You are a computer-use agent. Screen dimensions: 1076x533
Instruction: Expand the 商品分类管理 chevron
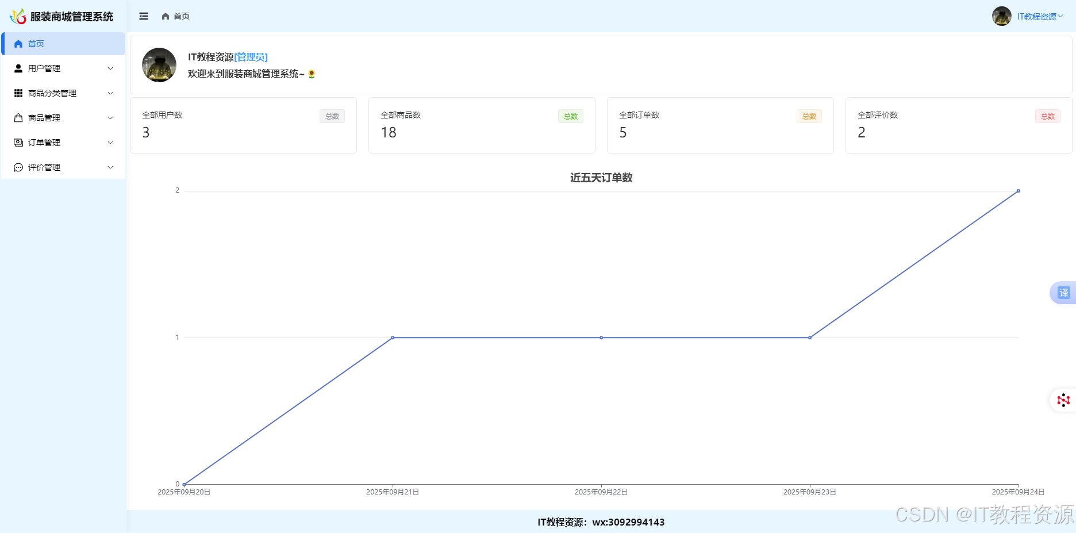[x=110, y=93]
